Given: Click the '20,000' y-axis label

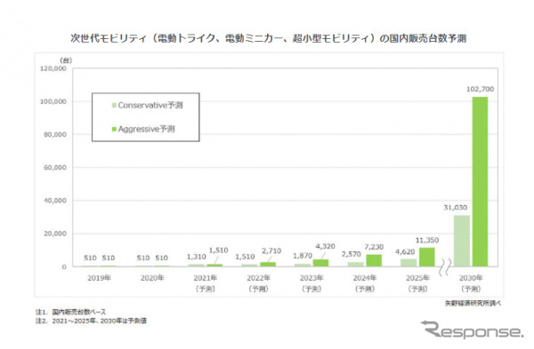Looking at the screenshot, I should (55, 234).
